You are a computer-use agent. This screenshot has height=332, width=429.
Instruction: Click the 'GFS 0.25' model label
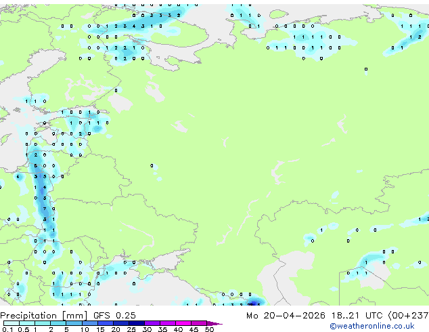pyautogui.click(x=114, y=316)
